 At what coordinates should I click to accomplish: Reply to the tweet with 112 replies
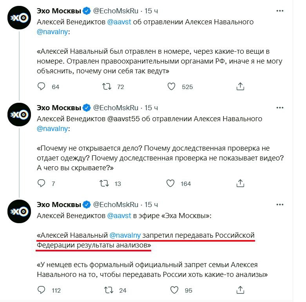pyautogui.click(x=42, y=290)
